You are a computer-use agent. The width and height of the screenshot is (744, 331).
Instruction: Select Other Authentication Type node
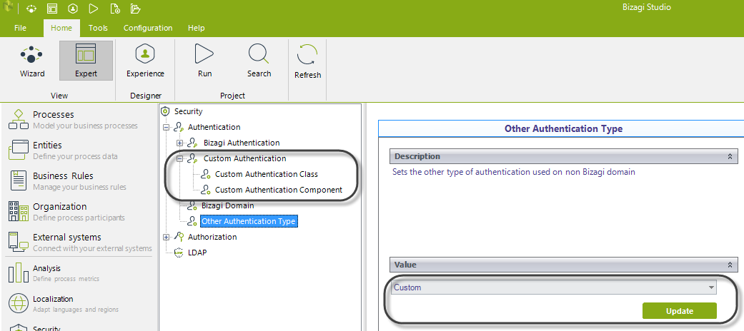point(249,221)
